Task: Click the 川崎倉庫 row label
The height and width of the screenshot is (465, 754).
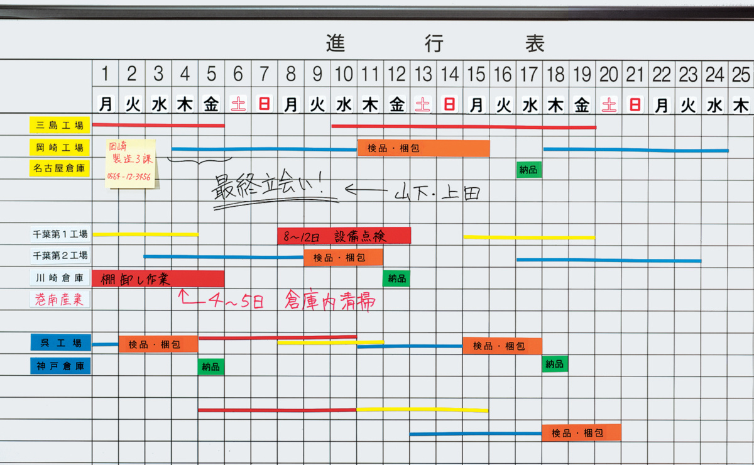Action: (x=60, y=278)
